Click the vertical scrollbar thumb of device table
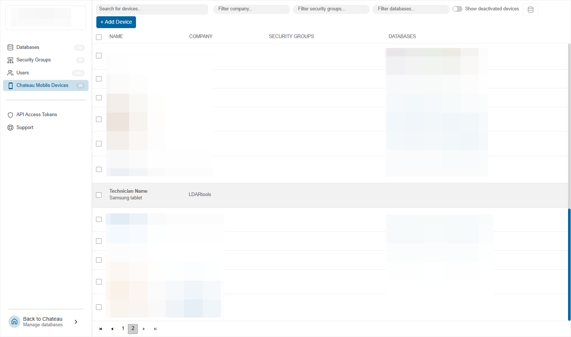This screenshot has width=571, height=337. coord(569,264)
